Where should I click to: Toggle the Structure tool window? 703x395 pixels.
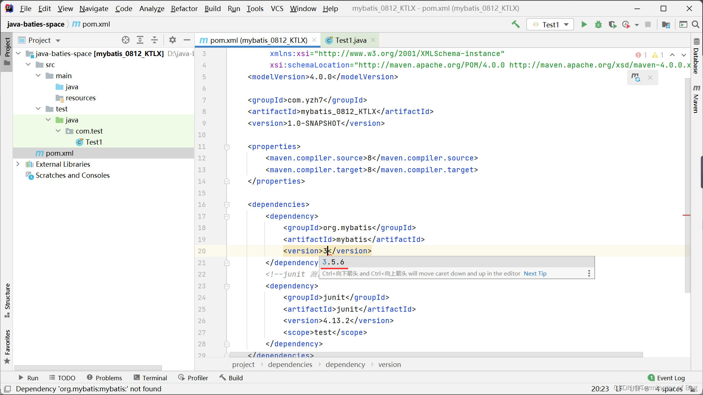[7, 300]
